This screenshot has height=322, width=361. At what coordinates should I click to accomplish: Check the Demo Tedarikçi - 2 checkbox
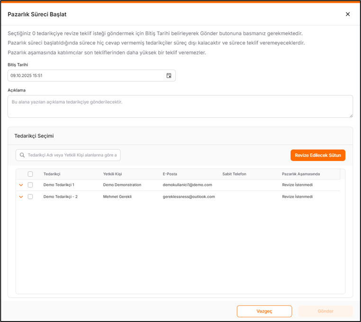point(30,197)
